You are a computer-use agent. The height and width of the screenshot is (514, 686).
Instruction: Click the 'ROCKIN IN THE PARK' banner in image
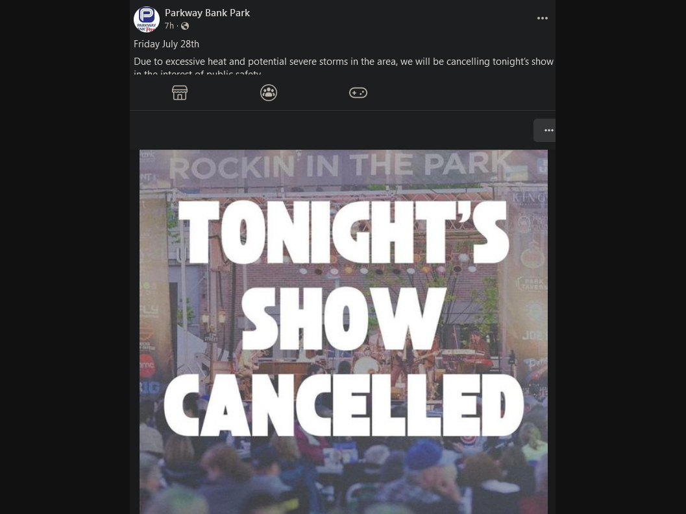pos(340,166)
